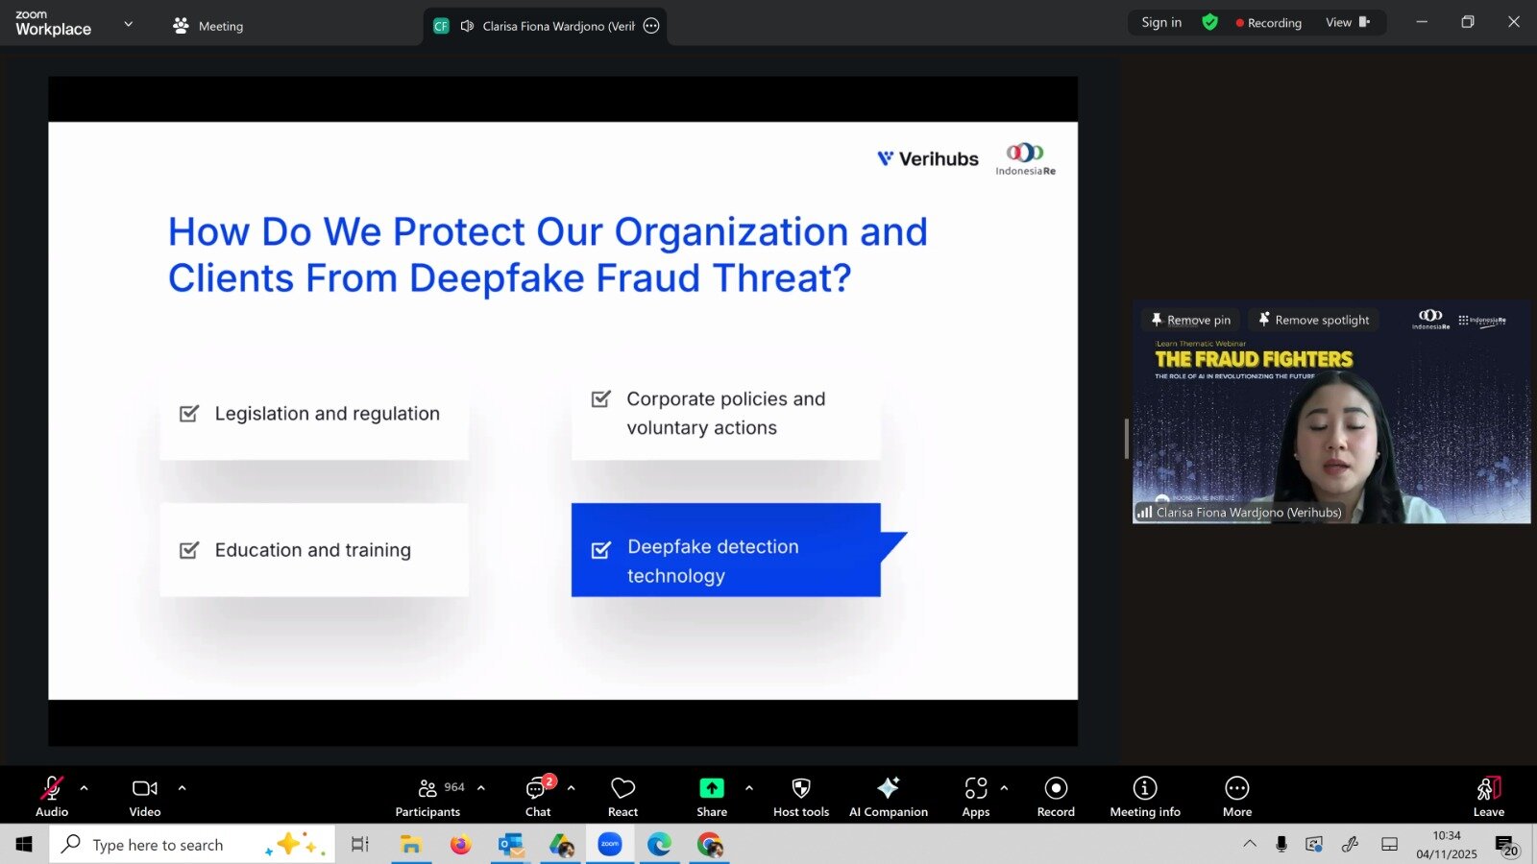Expand the audio options arrow
Screen dimensions: 1537x864
[x=85, y=788]
